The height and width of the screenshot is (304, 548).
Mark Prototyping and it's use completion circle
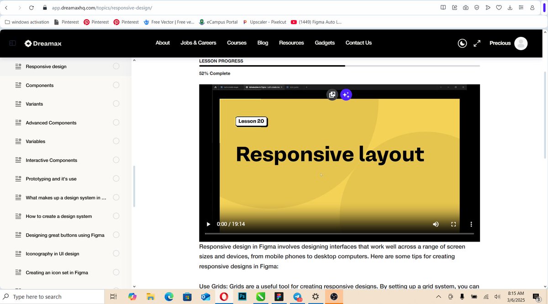point(116,178)
